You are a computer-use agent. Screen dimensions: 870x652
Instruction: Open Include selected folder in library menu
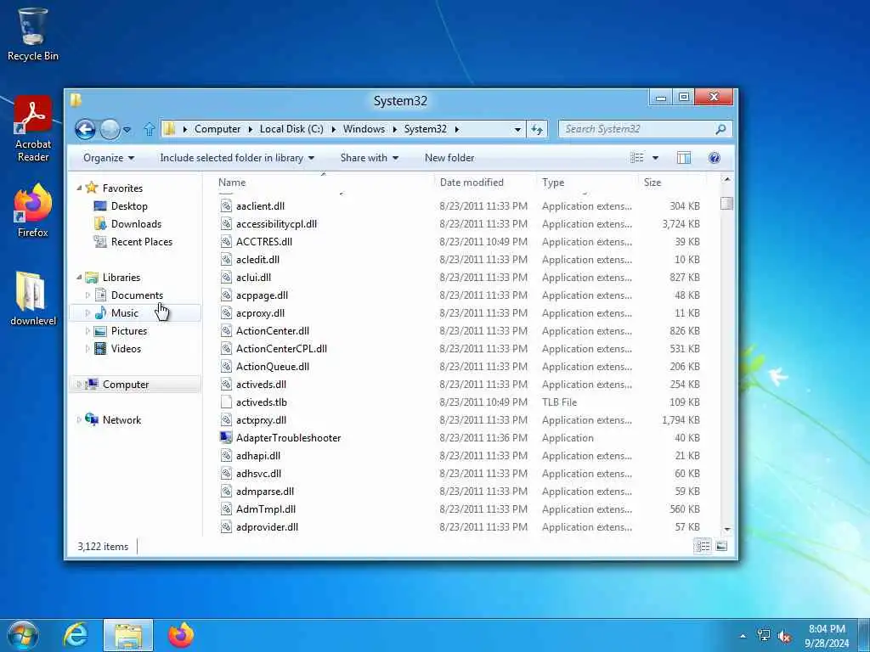(237, 158)
